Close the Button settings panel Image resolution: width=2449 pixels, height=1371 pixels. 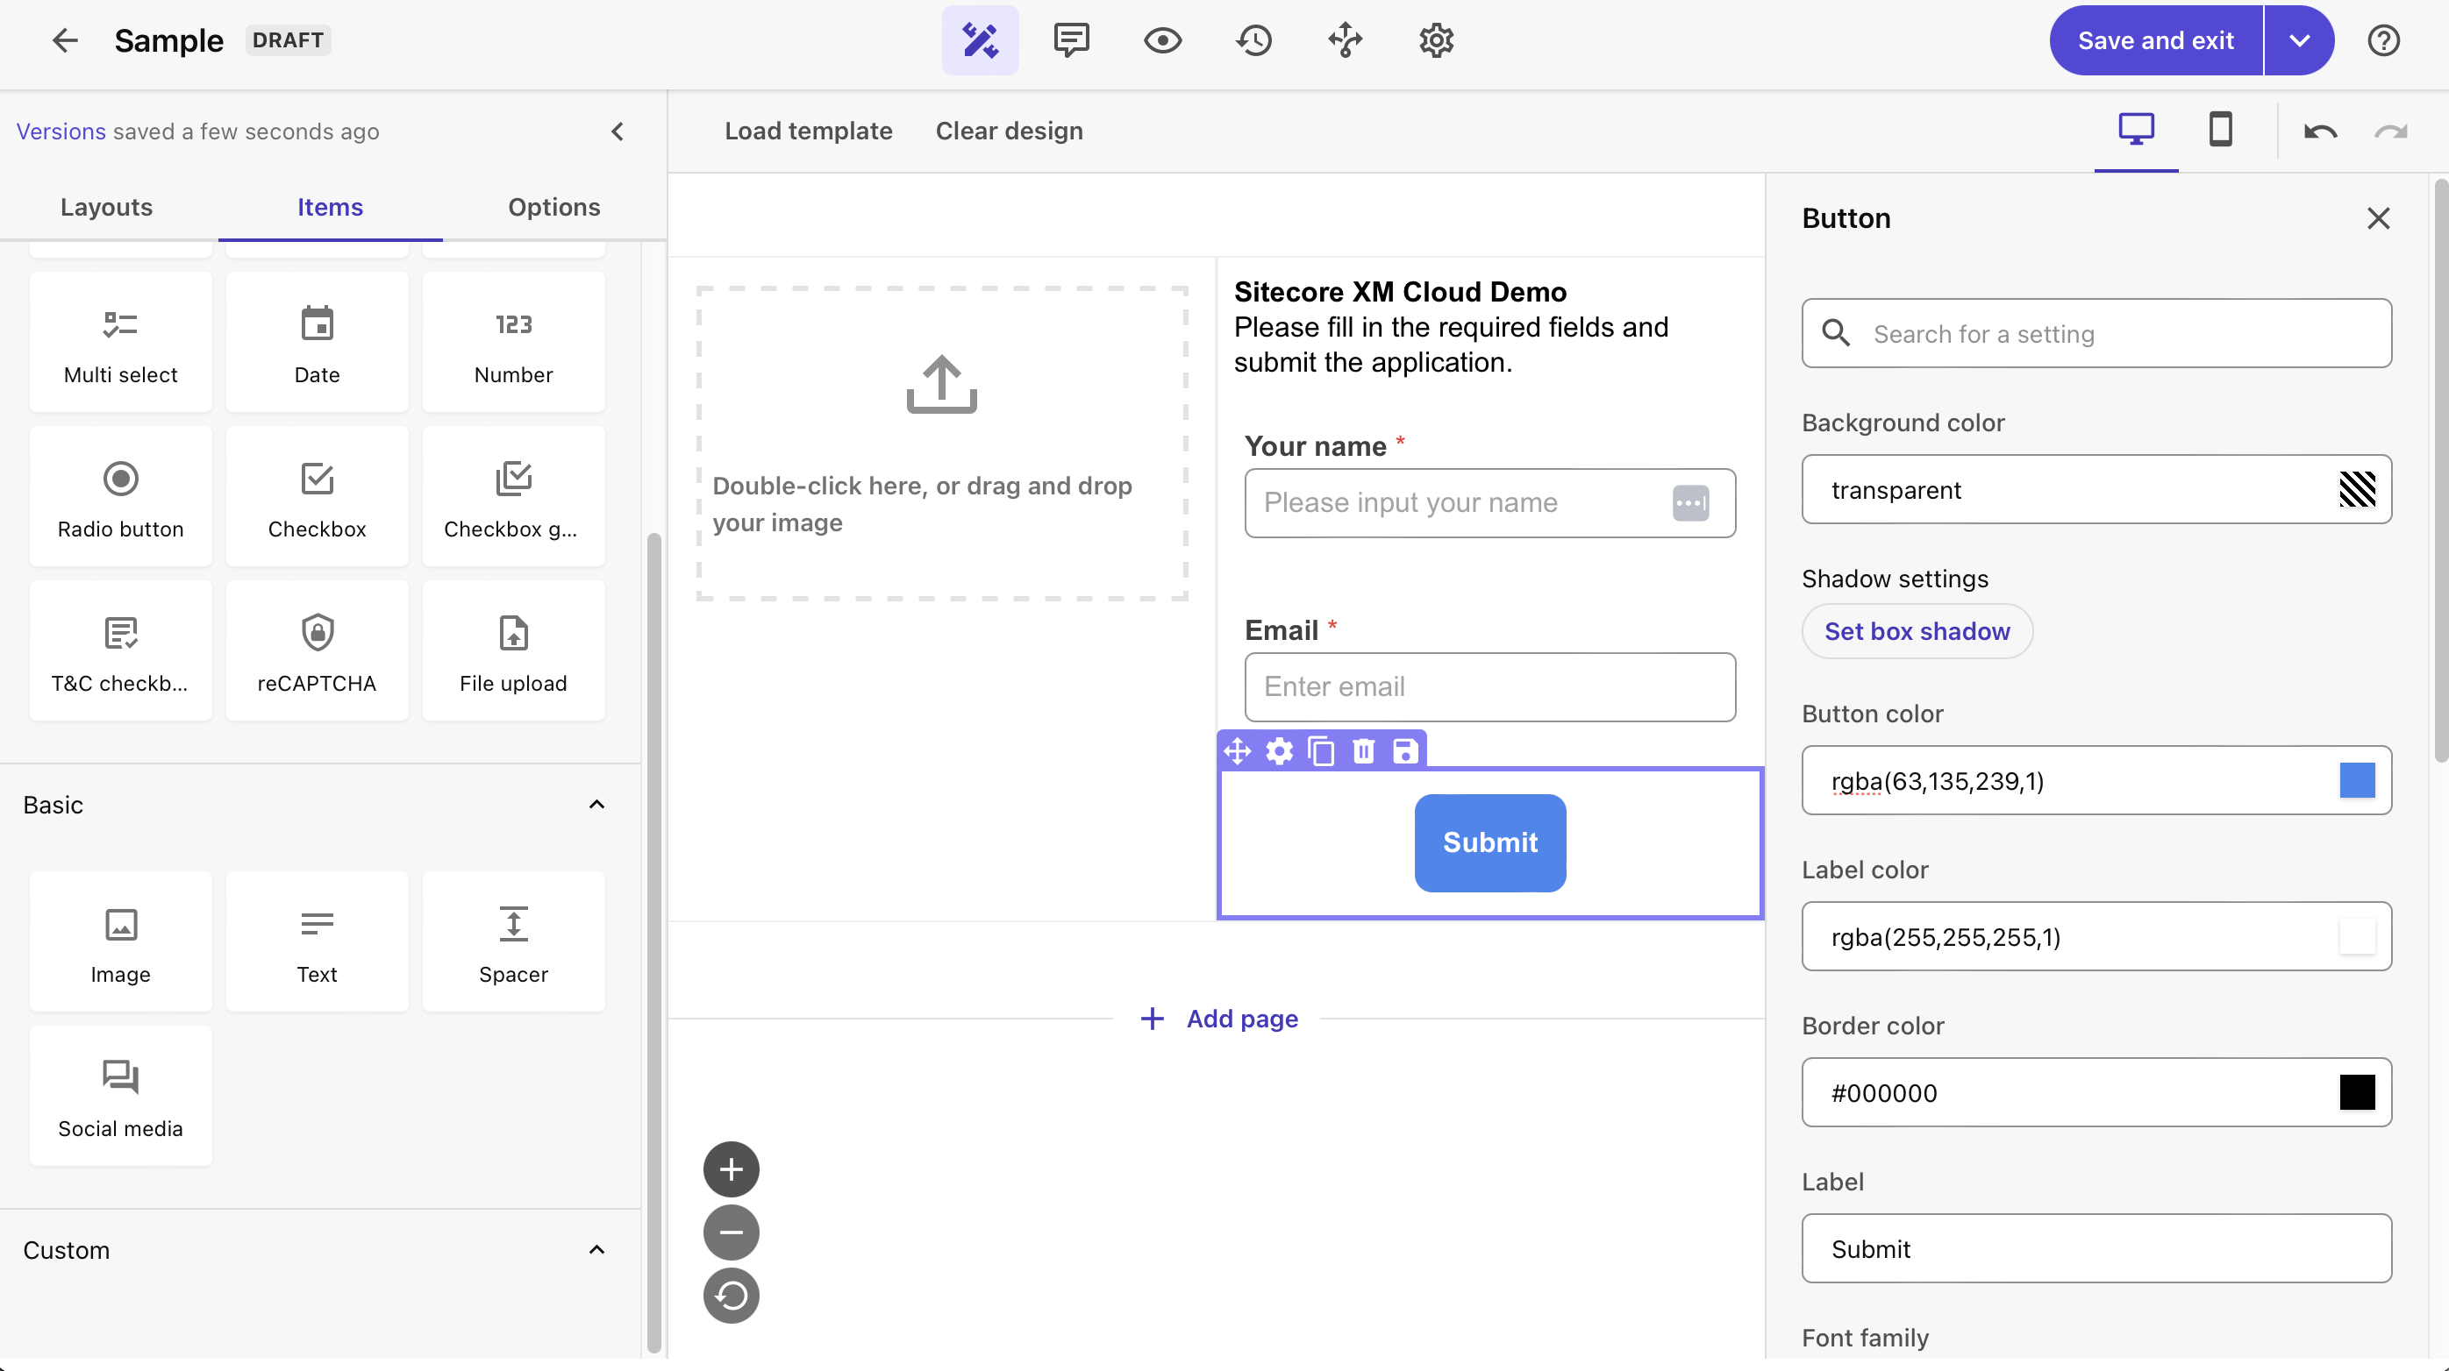[2379, 218]
